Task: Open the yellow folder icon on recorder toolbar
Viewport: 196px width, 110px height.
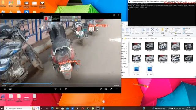Action: 76,20
